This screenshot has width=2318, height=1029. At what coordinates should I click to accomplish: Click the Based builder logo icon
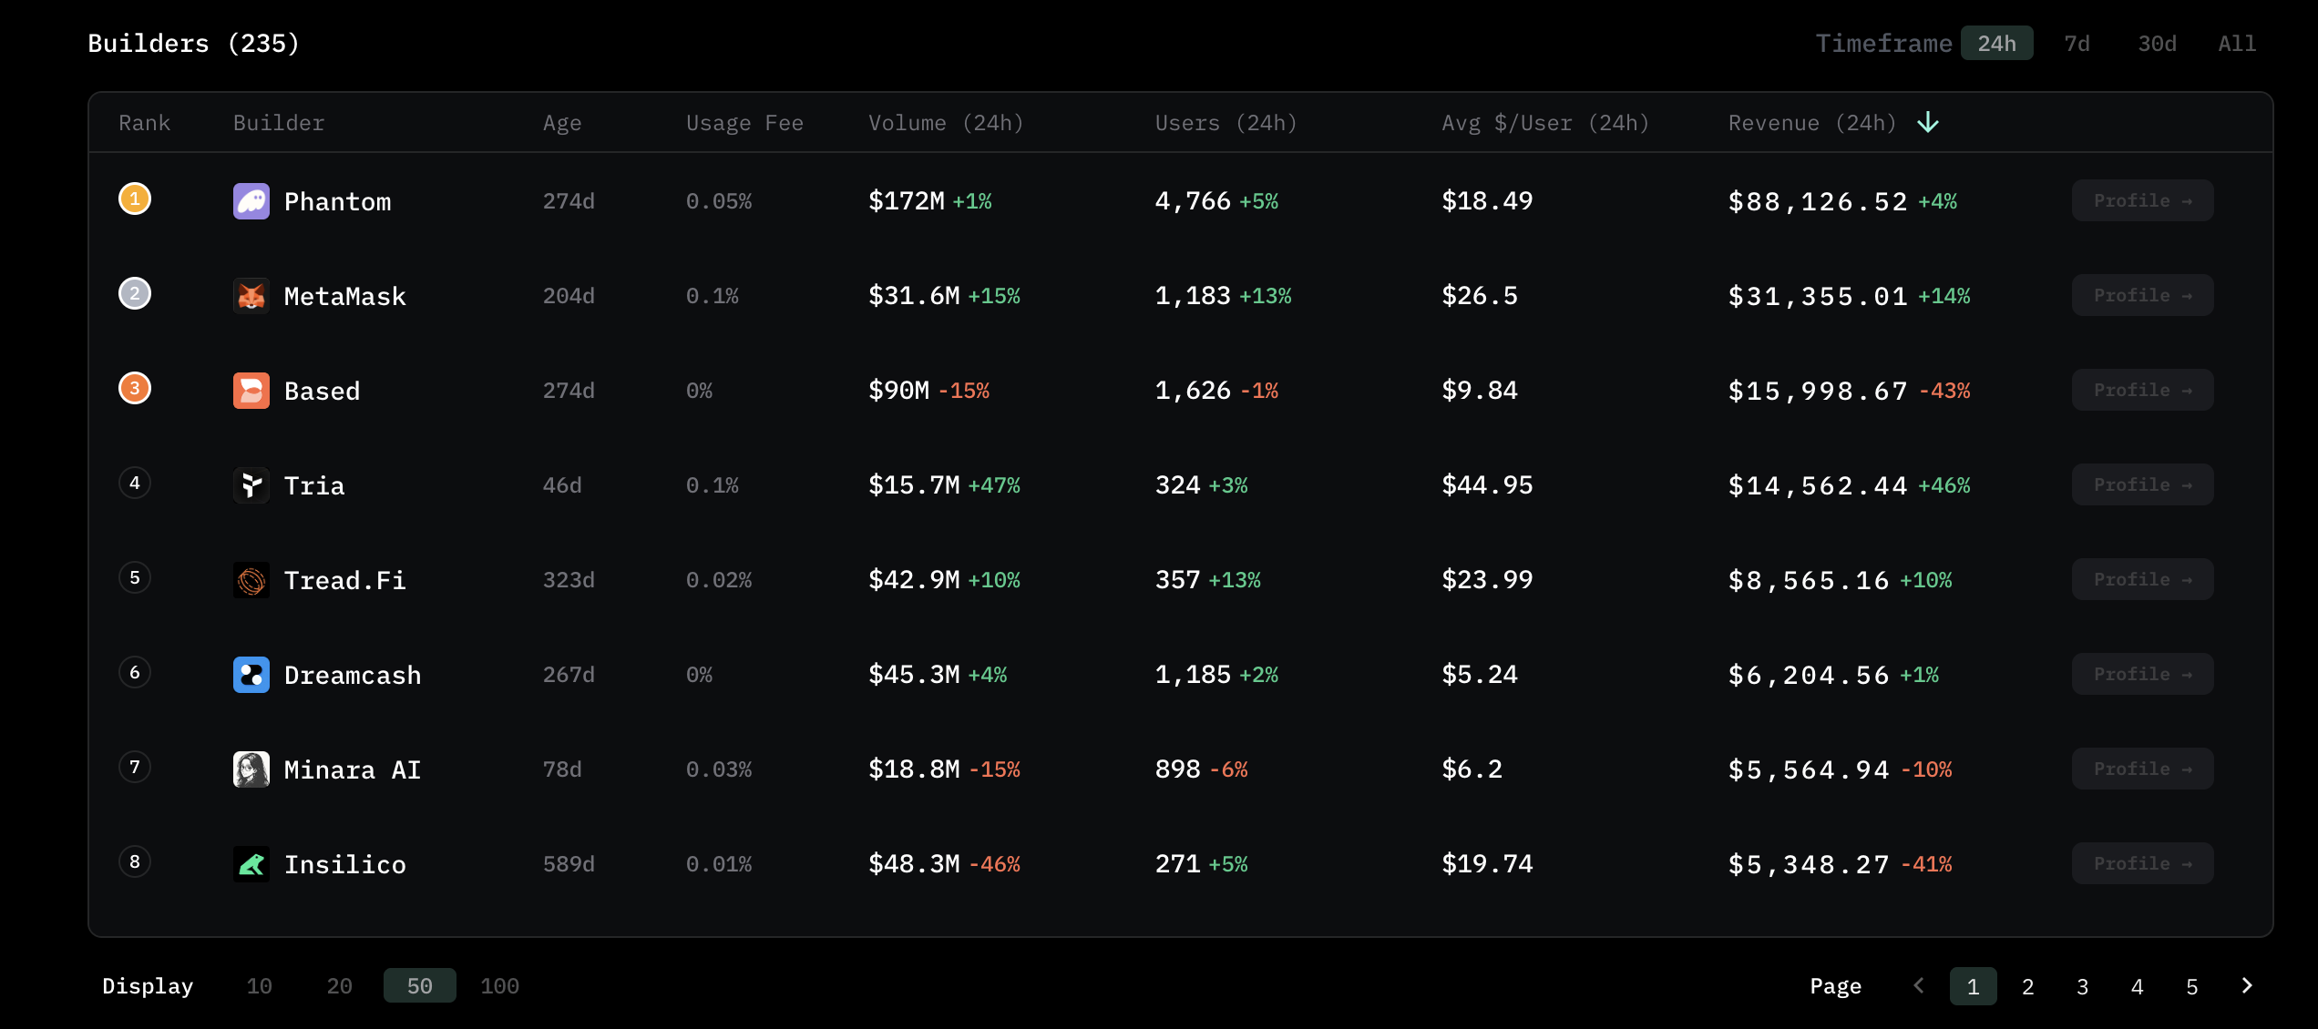coord(251,391)
